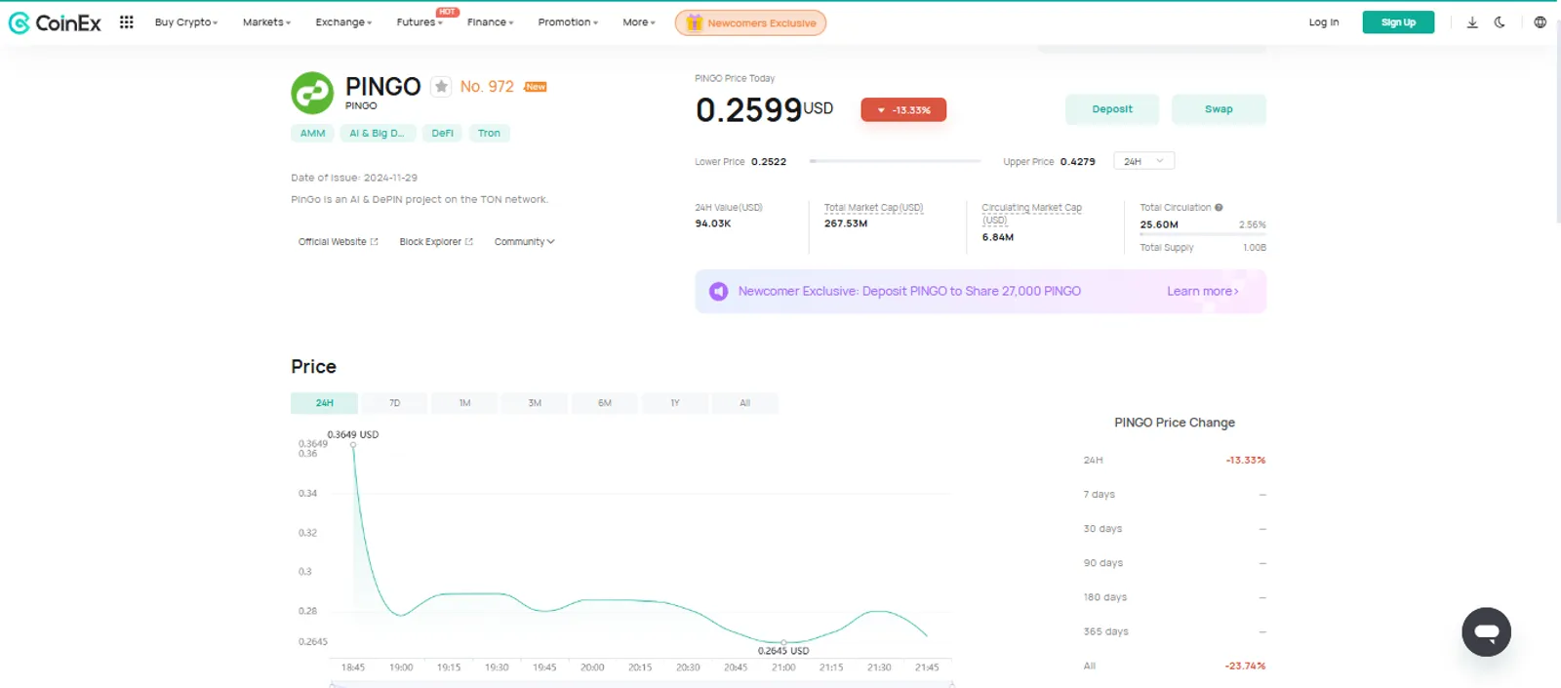
Task: Toggle dark mode moon icon
Action: pyautogui.click(x=1500, y=22)
